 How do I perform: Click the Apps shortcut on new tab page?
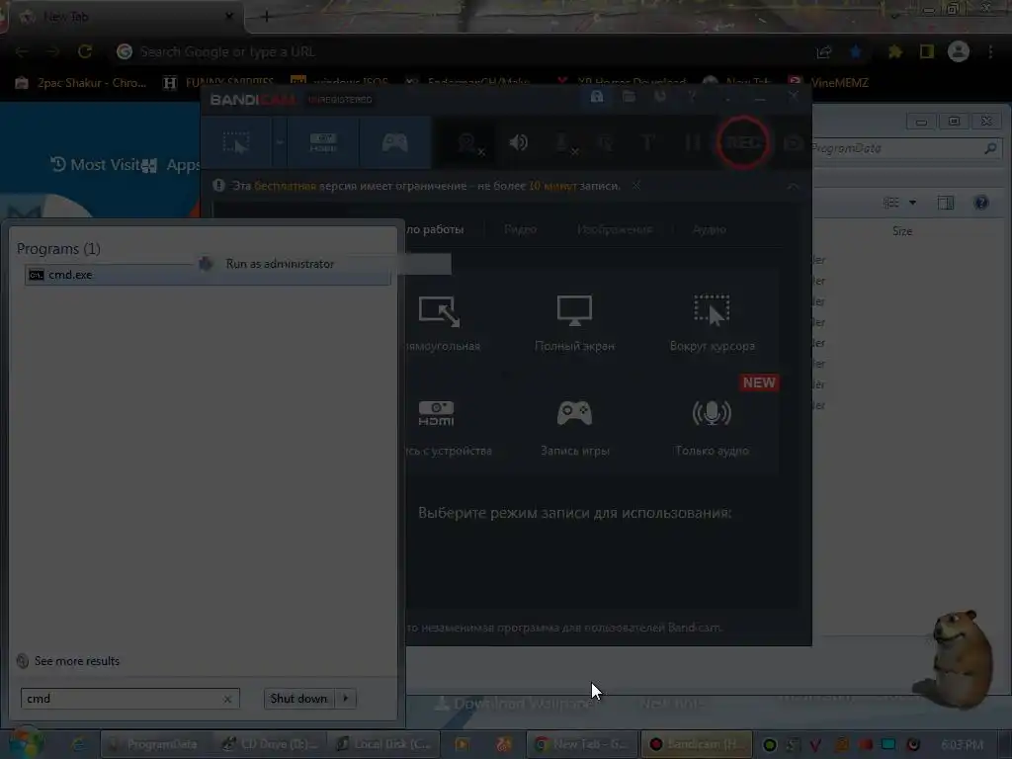point(170,165)
